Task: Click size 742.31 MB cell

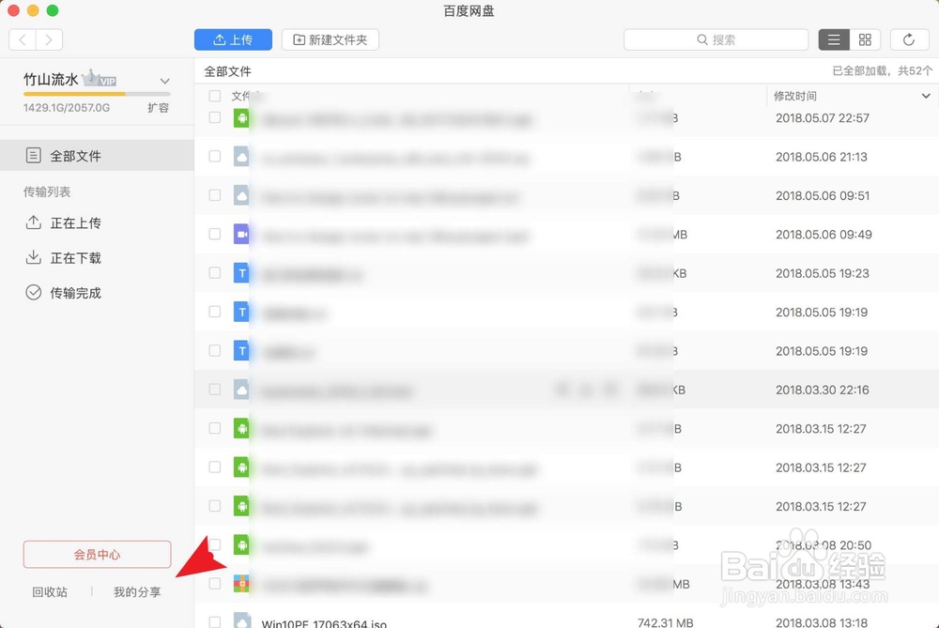Action: coord(666,622)
